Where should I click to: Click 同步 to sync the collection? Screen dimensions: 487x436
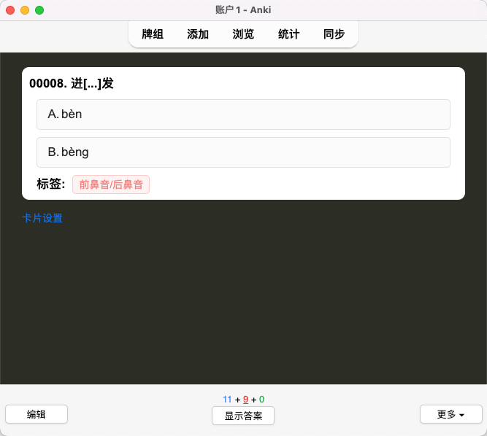pyautogui.click(x=334, y=34)
